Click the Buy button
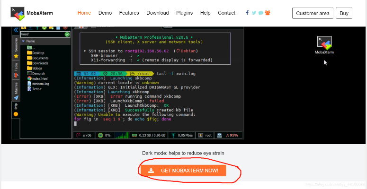 (x=344, y=13)
